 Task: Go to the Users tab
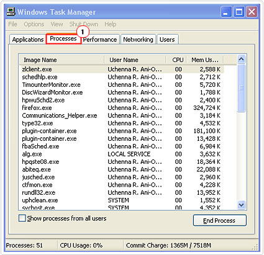coord(167,39)
